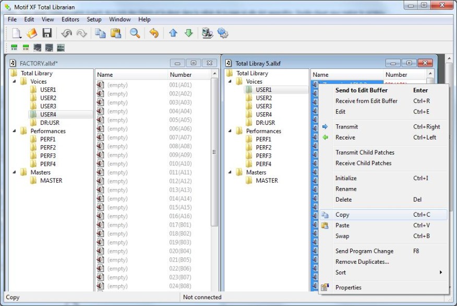Select DR:USR folder in FACTORY.allxf tree
Image resolution: width=457 pixels, height=306 pixels.
click(50, 123)
